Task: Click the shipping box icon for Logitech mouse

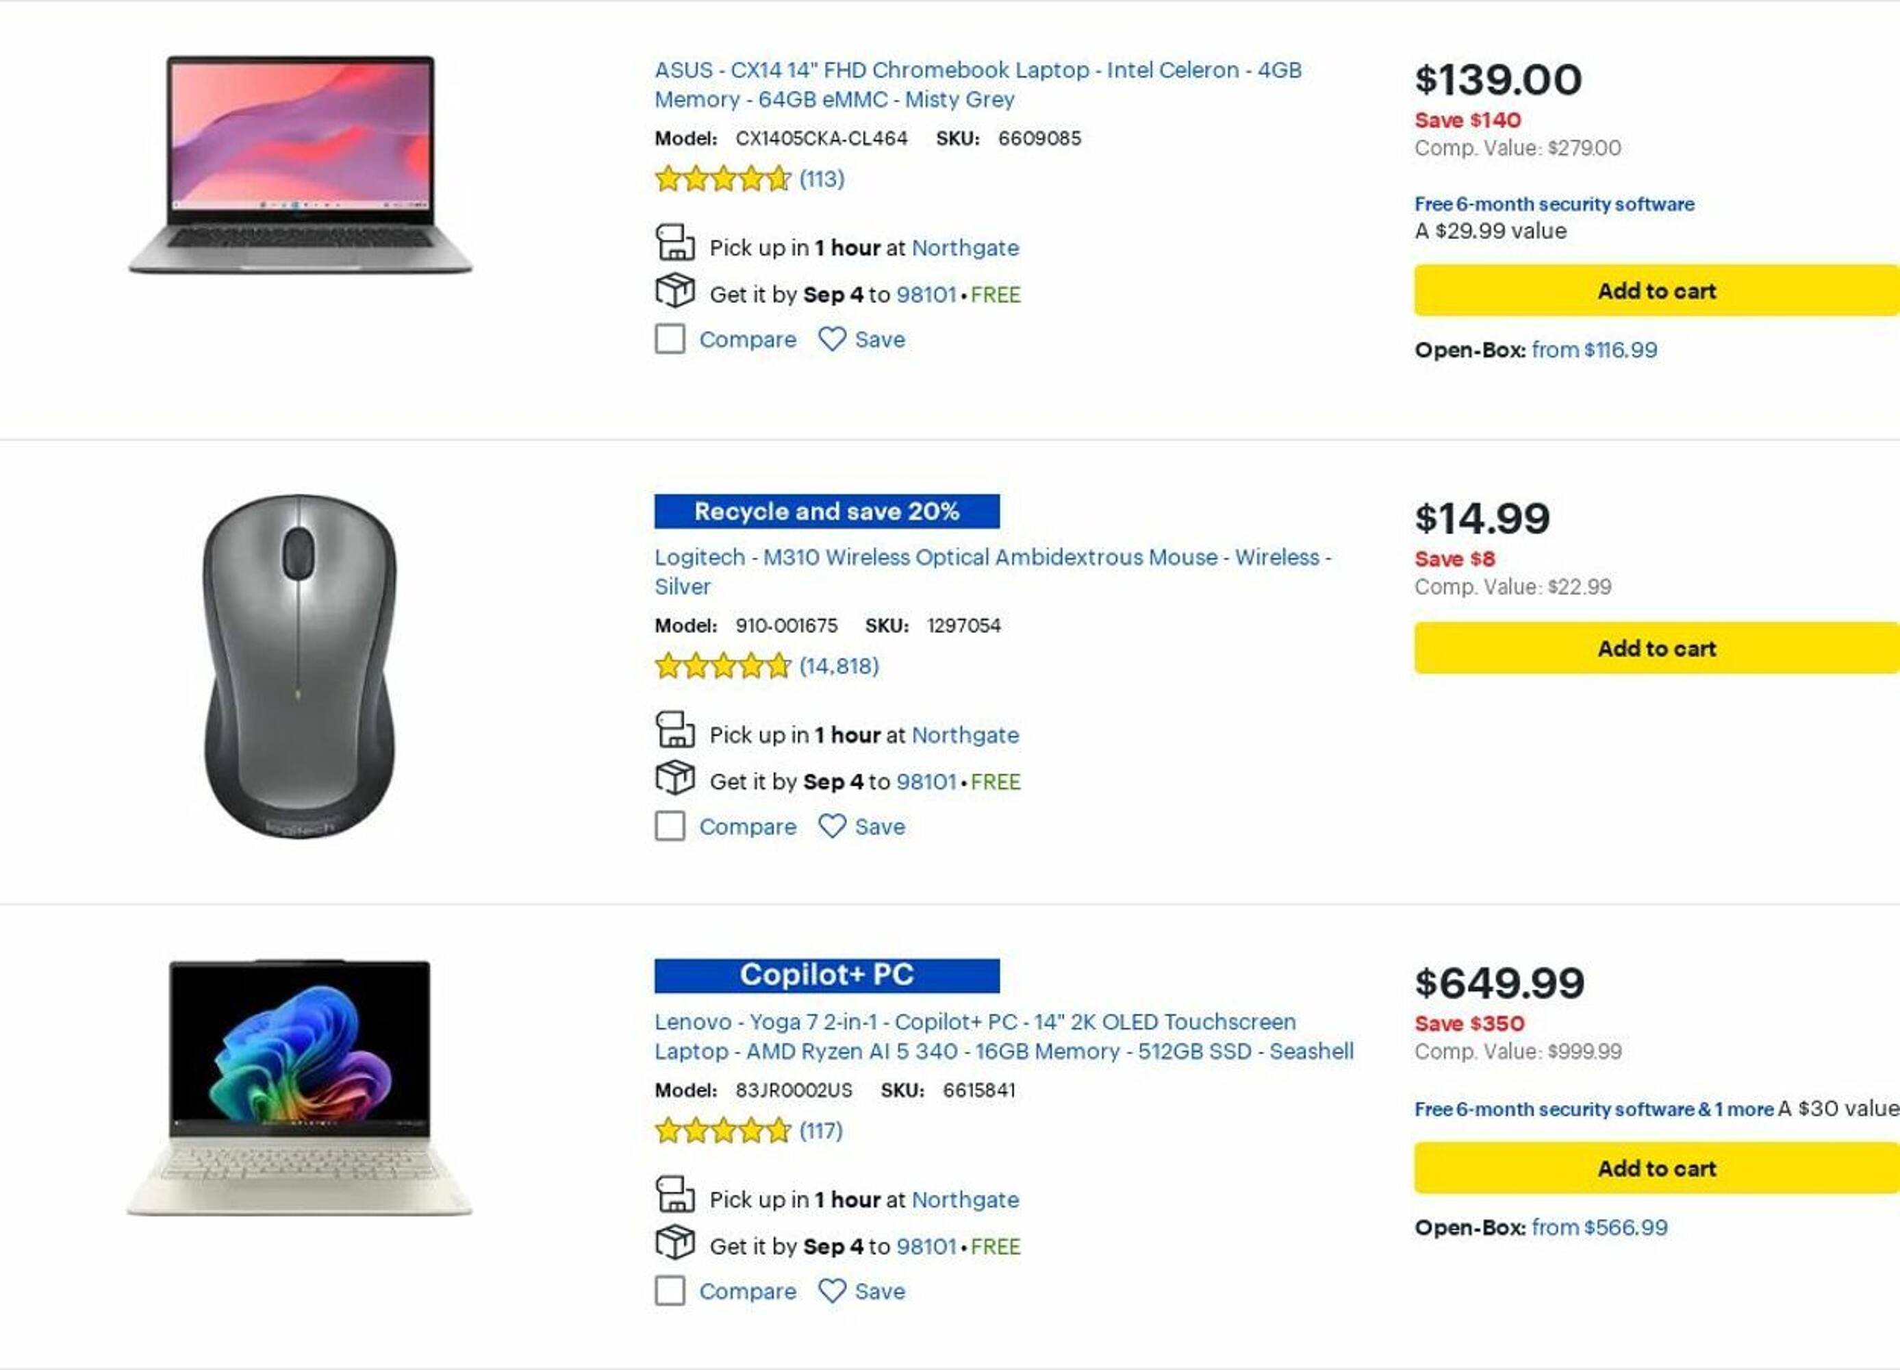Action: pos(674,778)
